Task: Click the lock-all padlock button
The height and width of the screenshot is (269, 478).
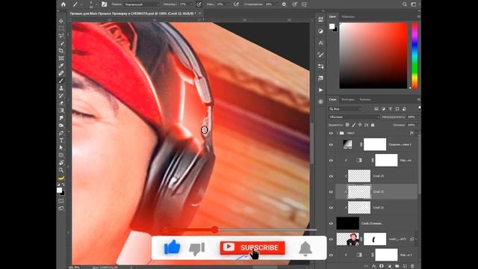Action: 373,125
